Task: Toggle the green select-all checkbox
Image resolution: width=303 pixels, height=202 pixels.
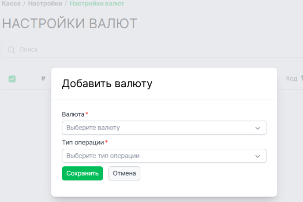Action: [x=12, y=79]
